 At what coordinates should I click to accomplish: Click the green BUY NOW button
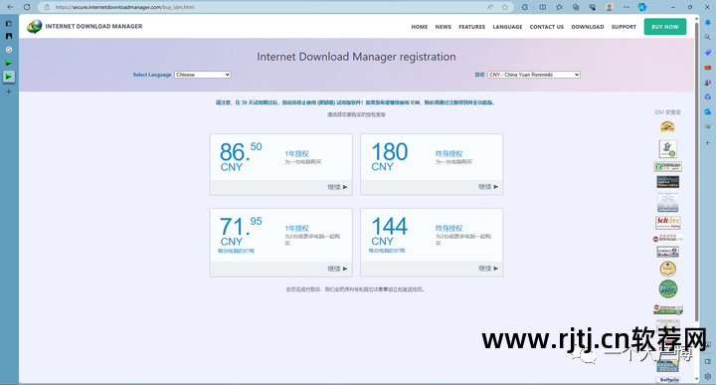click(x=665, y=27)
